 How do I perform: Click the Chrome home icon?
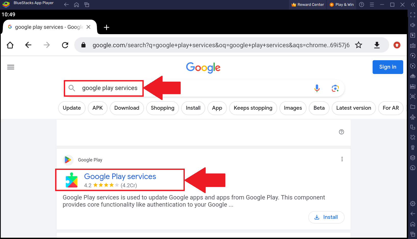coord(10,45)
